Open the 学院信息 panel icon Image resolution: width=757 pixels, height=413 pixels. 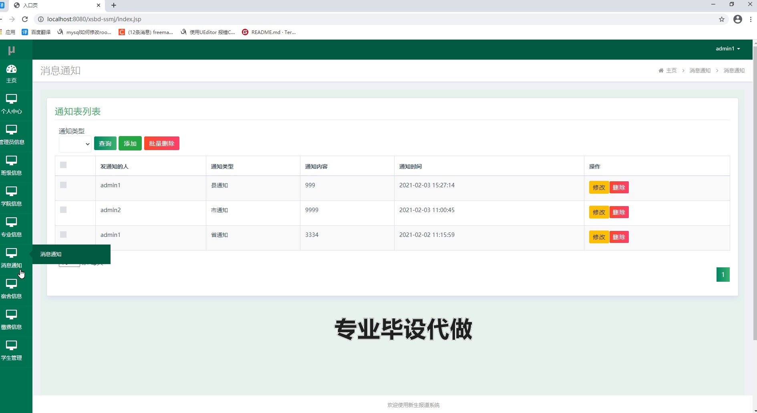point(12,196)
